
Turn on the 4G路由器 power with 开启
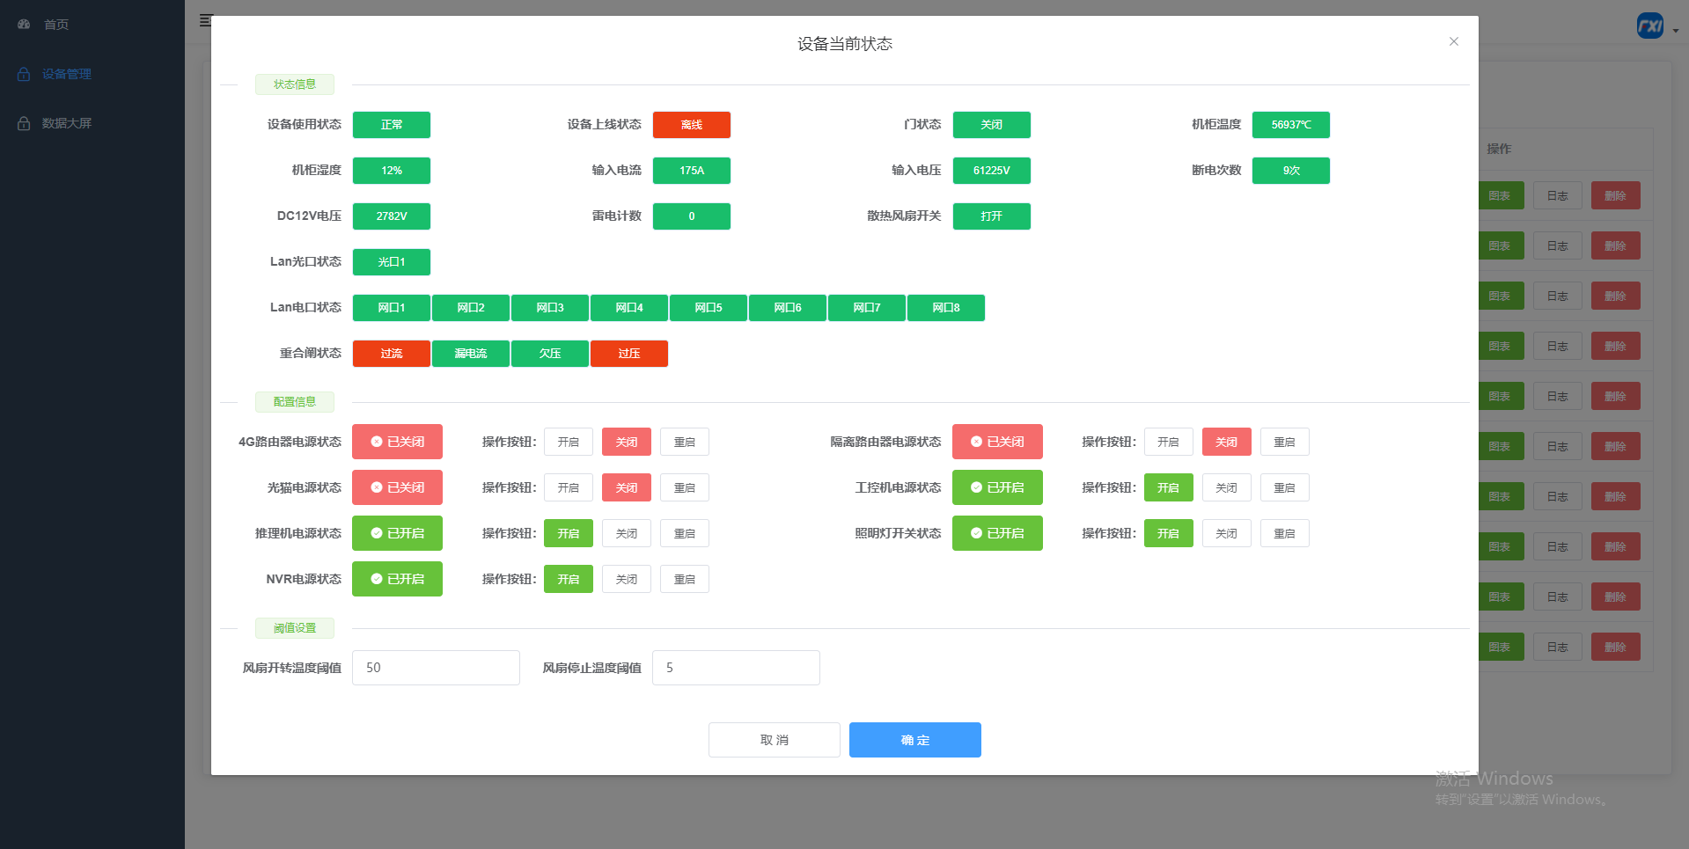coord(568,442)
